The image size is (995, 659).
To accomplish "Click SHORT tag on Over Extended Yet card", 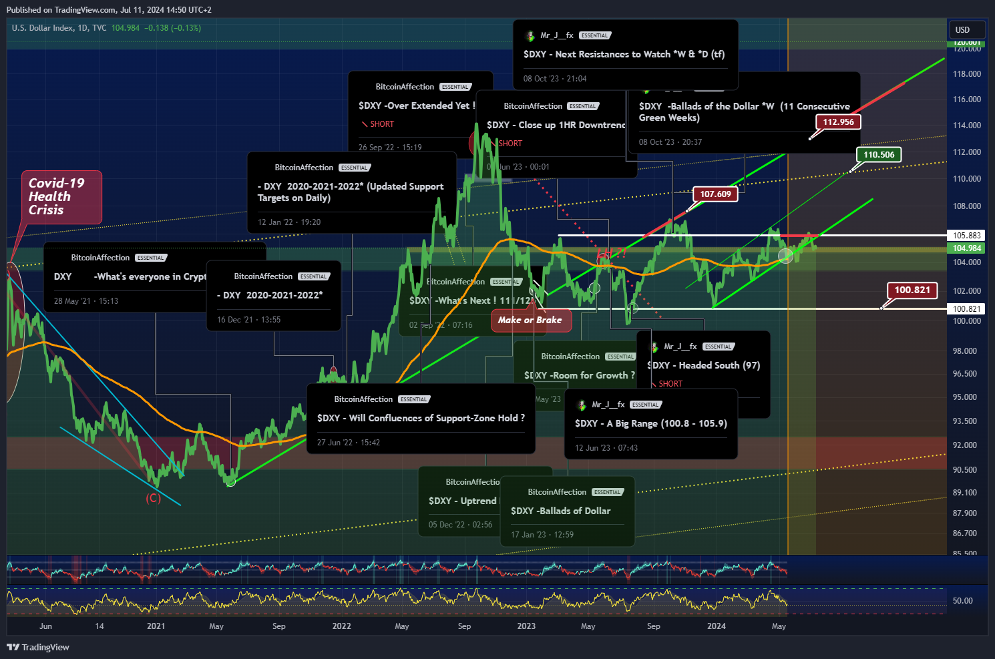I will (x=378, y=124).
